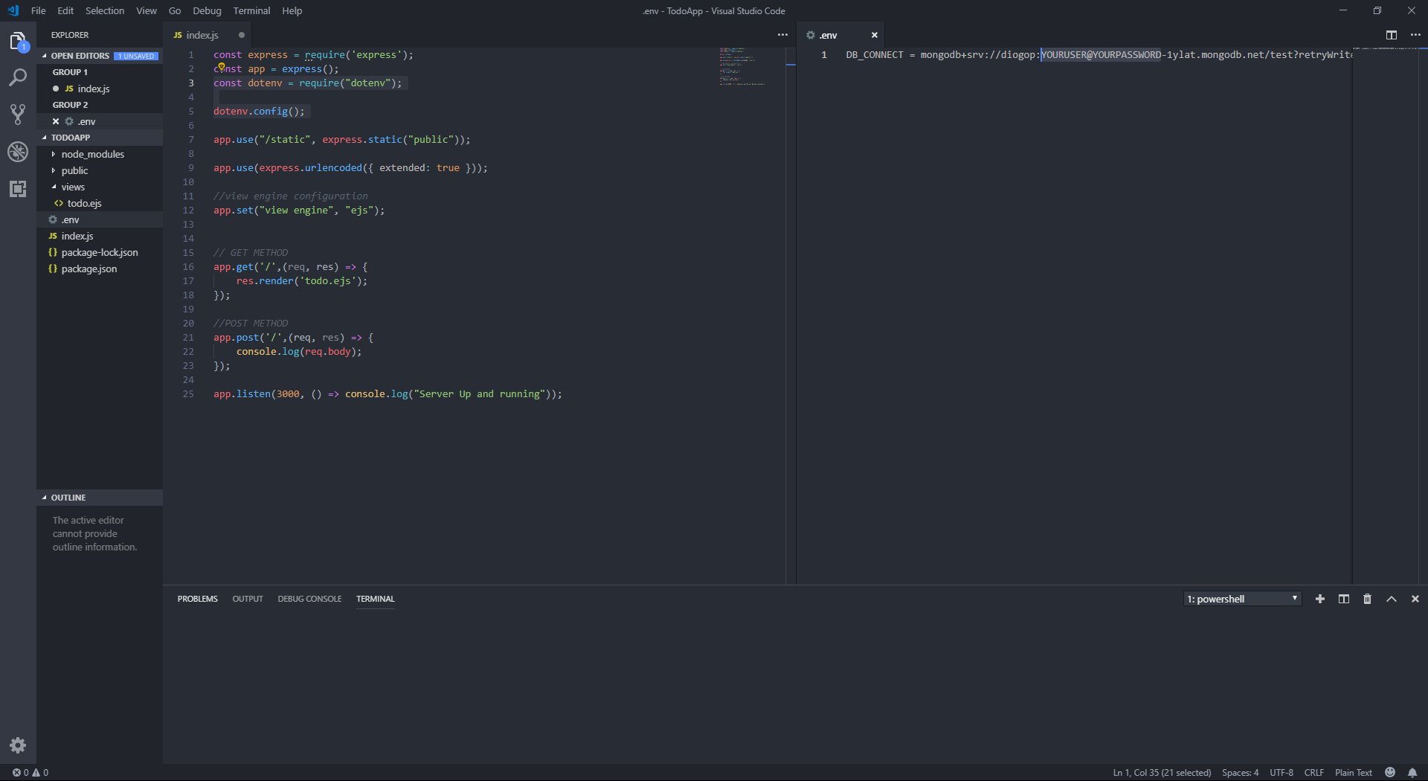Open the terminal selector dropdown showing 1: powershell

(x=1241, y=599)
